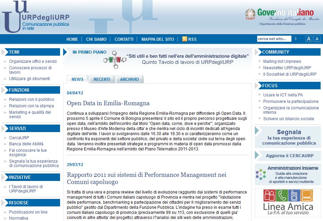
Task: Open 'Newsletter URPdegliURP' link
Action: click(287, 68)
